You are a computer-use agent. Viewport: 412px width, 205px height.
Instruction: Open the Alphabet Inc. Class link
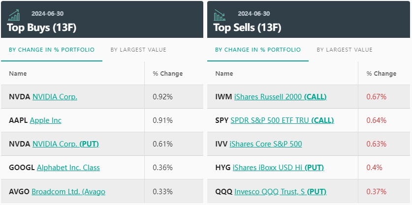tap(68, 168)
